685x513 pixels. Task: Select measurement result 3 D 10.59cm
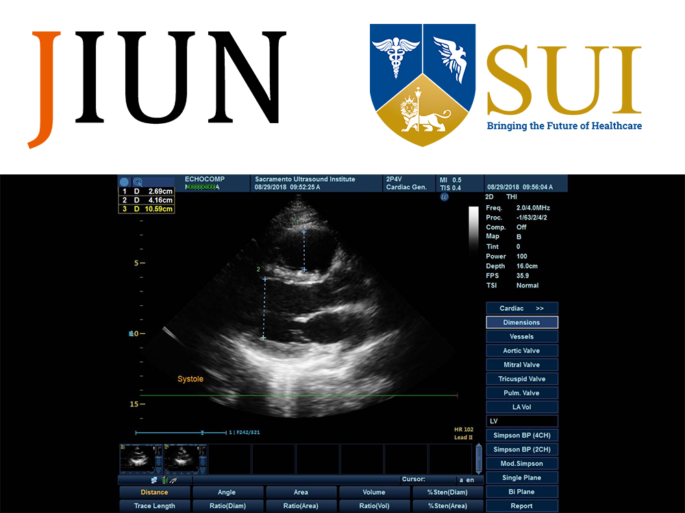(147, 209)
